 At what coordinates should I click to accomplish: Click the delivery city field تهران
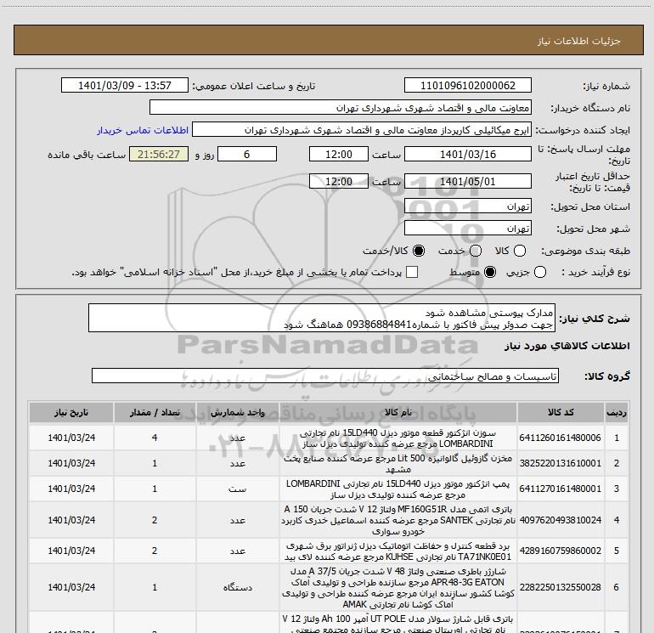pos(467,229)
